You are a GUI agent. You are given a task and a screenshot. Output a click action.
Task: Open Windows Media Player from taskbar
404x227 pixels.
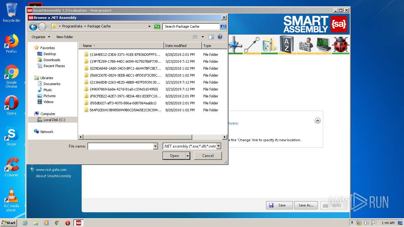46,223
